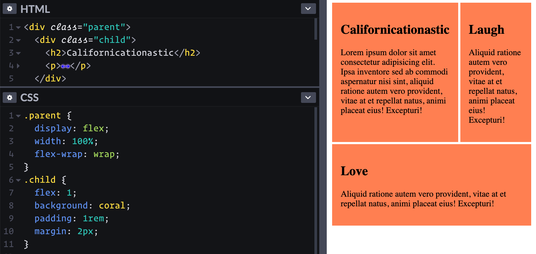Select the 1rem padding value
Image resolution: width=536 pixels, height=254 pixels.
coord(93,218)
